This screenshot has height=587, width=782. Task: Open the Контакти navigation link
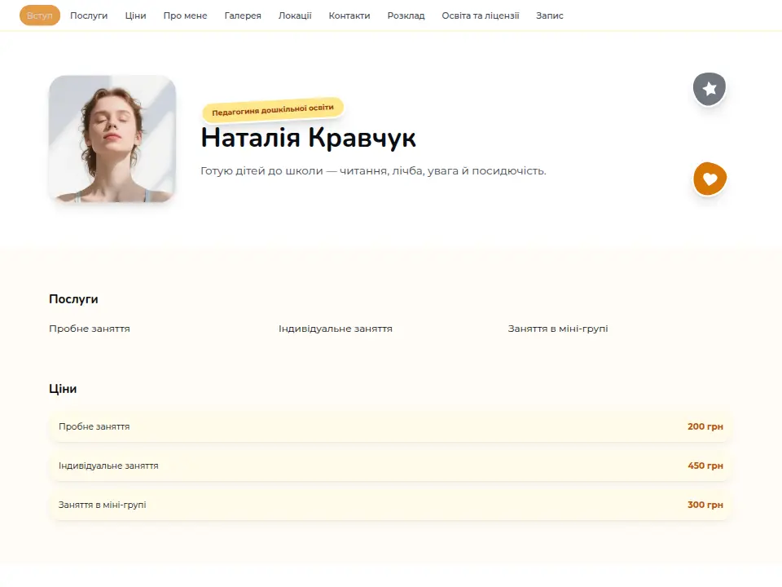click(x=349, y=15)
